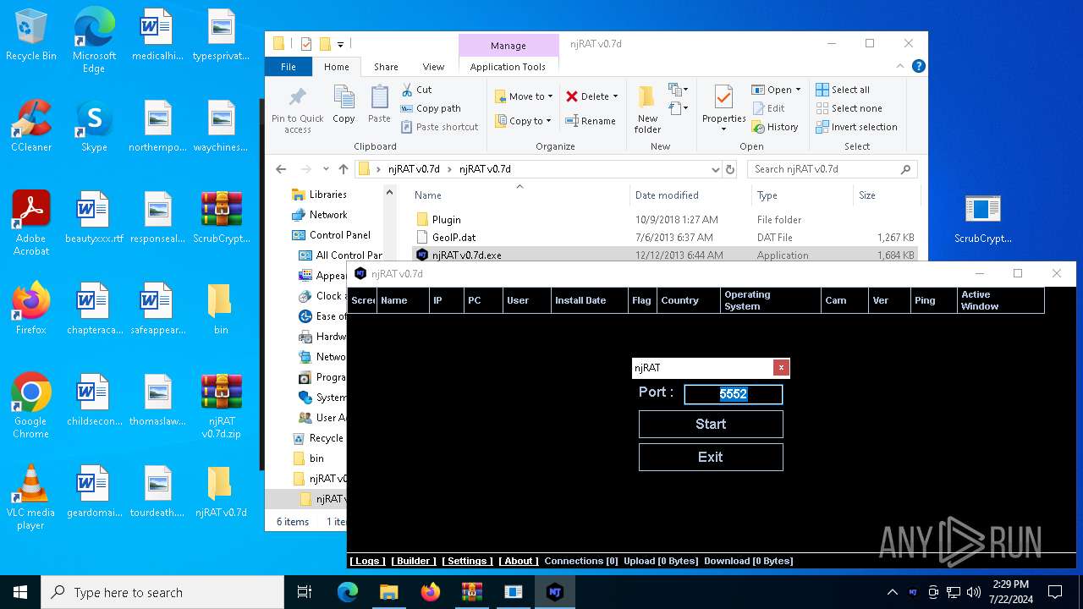Select VLC media player desktop icon
This screenshot has height=609, width=1083.
[x=31, y=498]
